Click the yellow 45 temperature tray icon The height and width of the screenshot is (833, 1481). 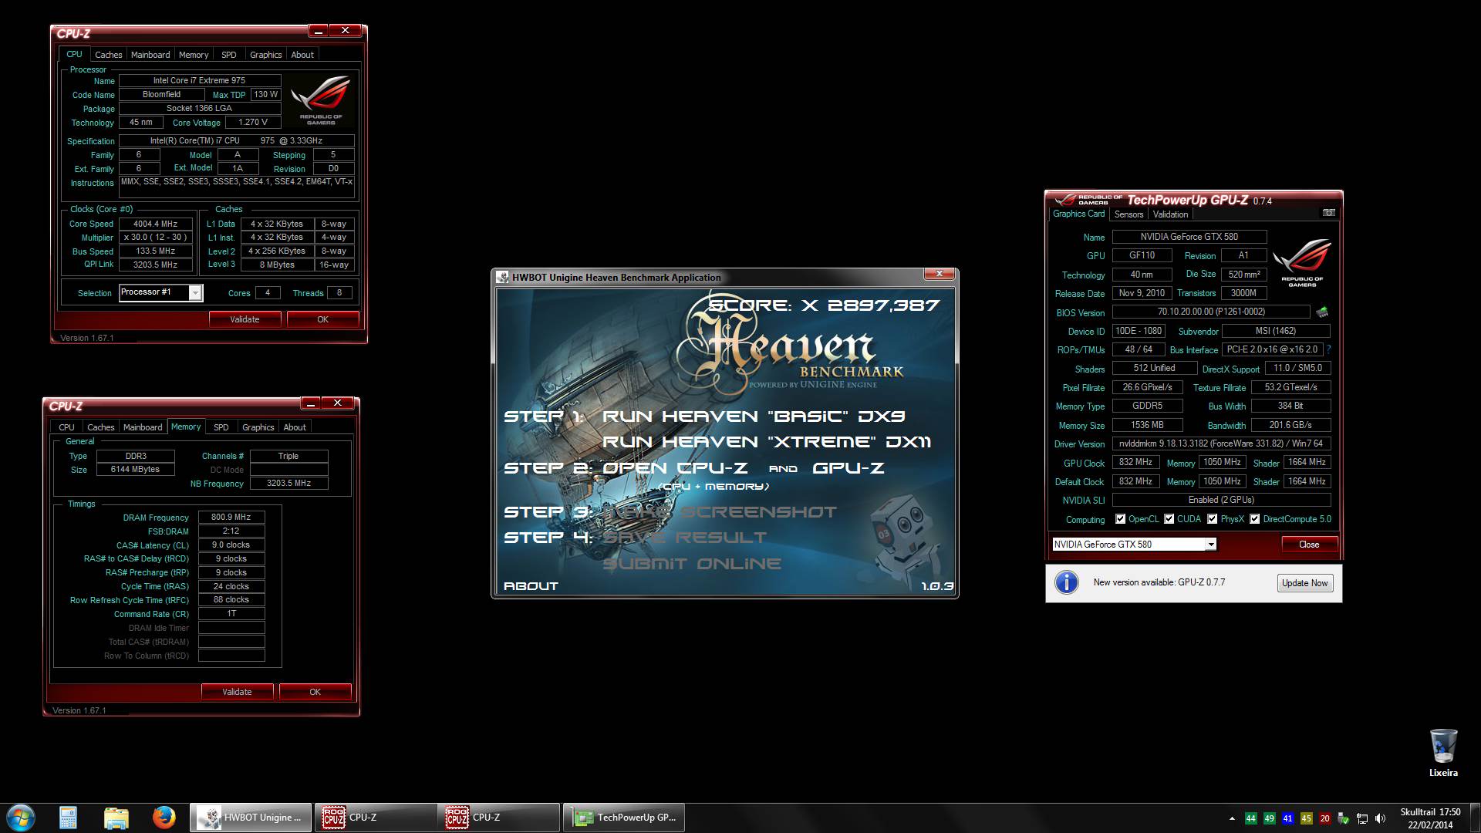1306,818
